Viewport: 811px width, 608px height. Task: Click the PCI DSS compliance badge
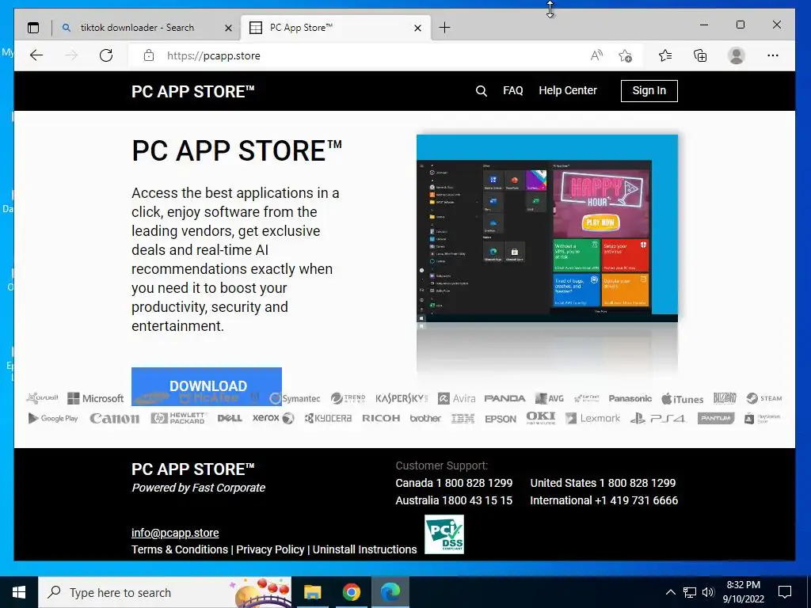tap(444, 534)
